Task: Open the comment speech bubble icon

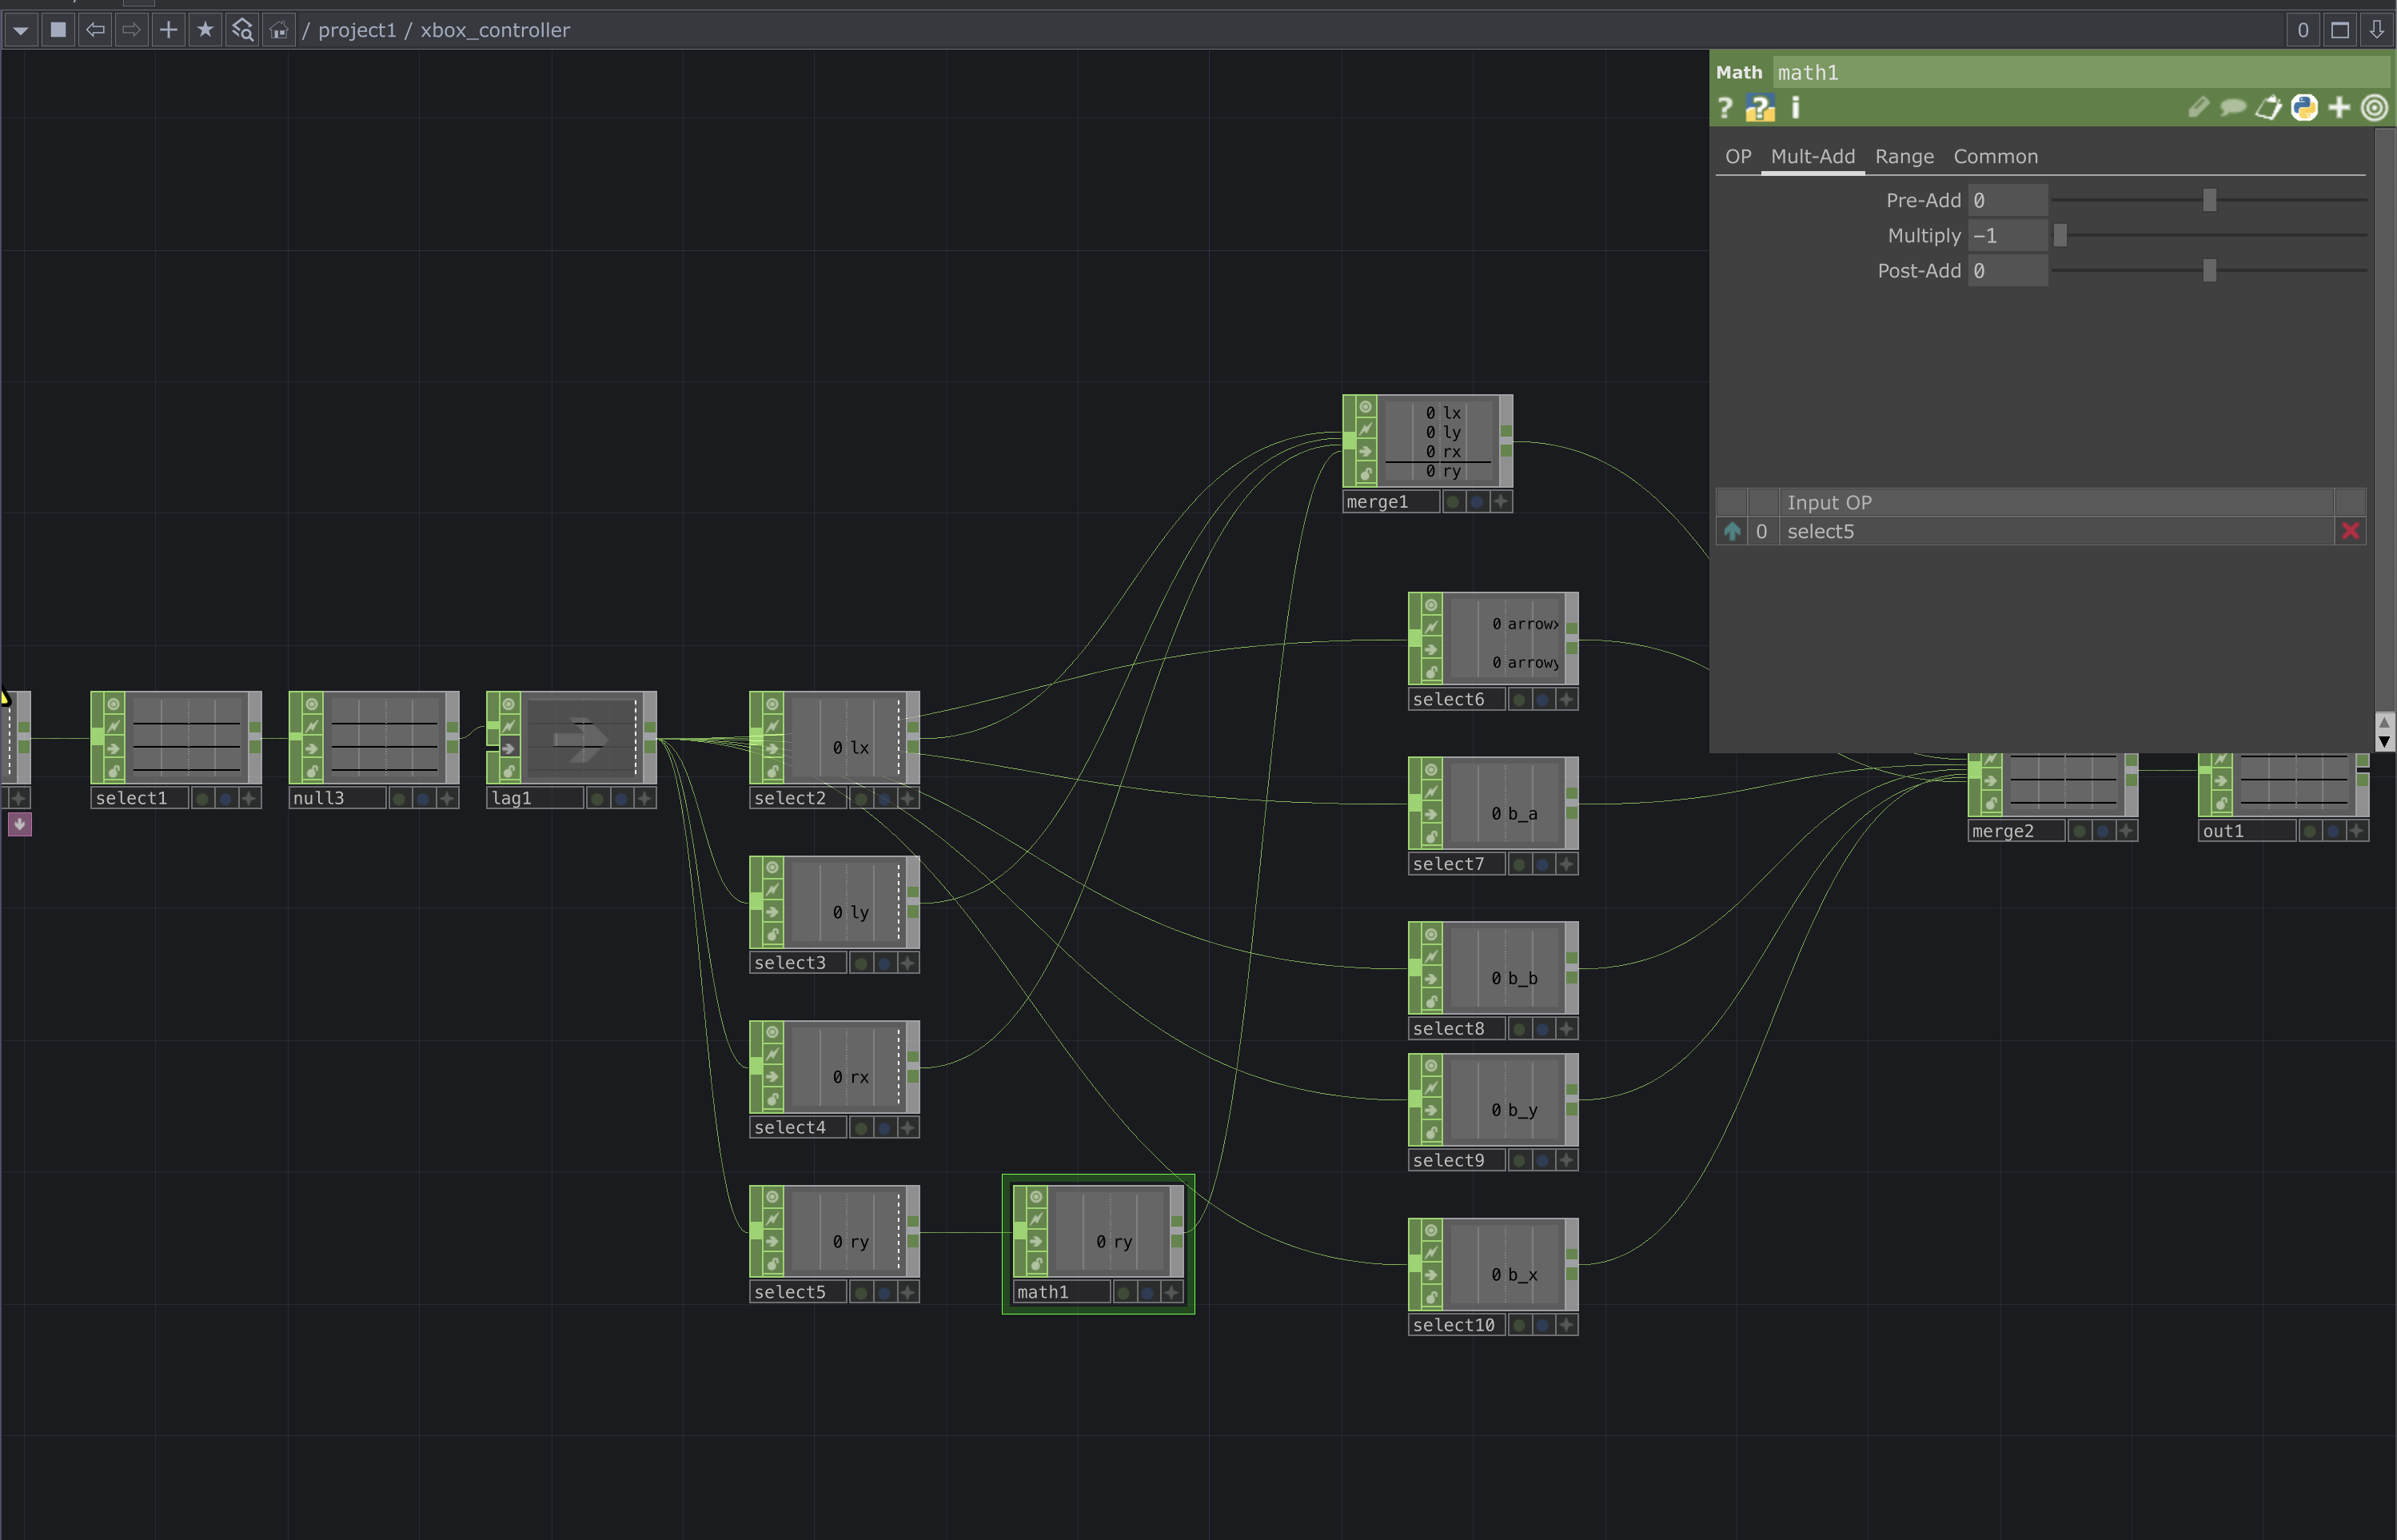Action: [2232, 108]
